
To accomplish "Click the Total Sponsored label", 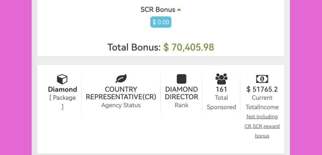I will coord(221,102).
